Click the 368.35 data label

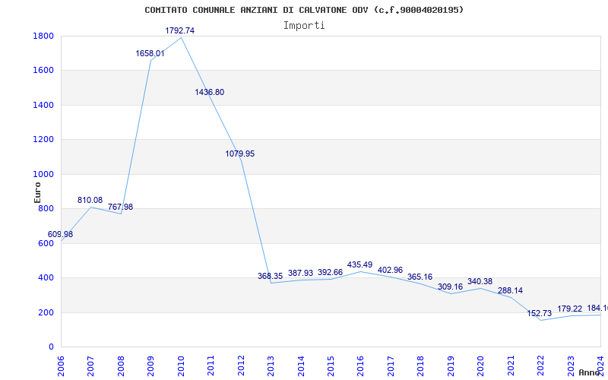(271, 277)
